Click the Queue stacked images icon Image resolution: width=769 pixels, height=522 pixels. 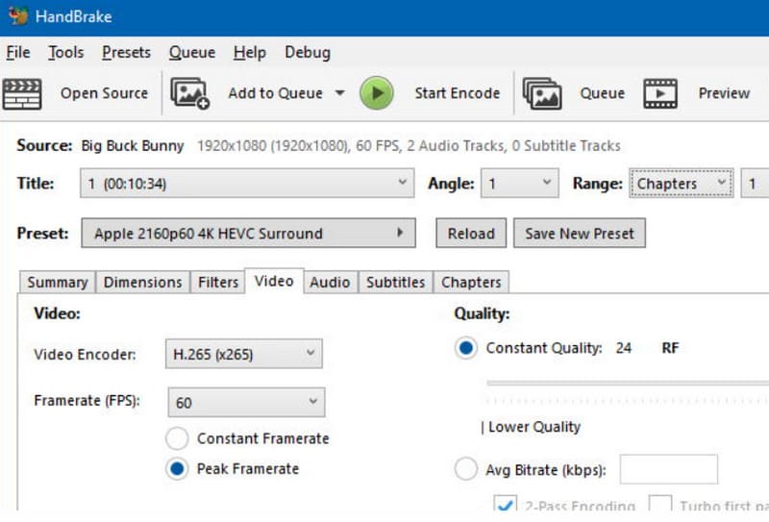pyautogui.click(x=542, y=93)
